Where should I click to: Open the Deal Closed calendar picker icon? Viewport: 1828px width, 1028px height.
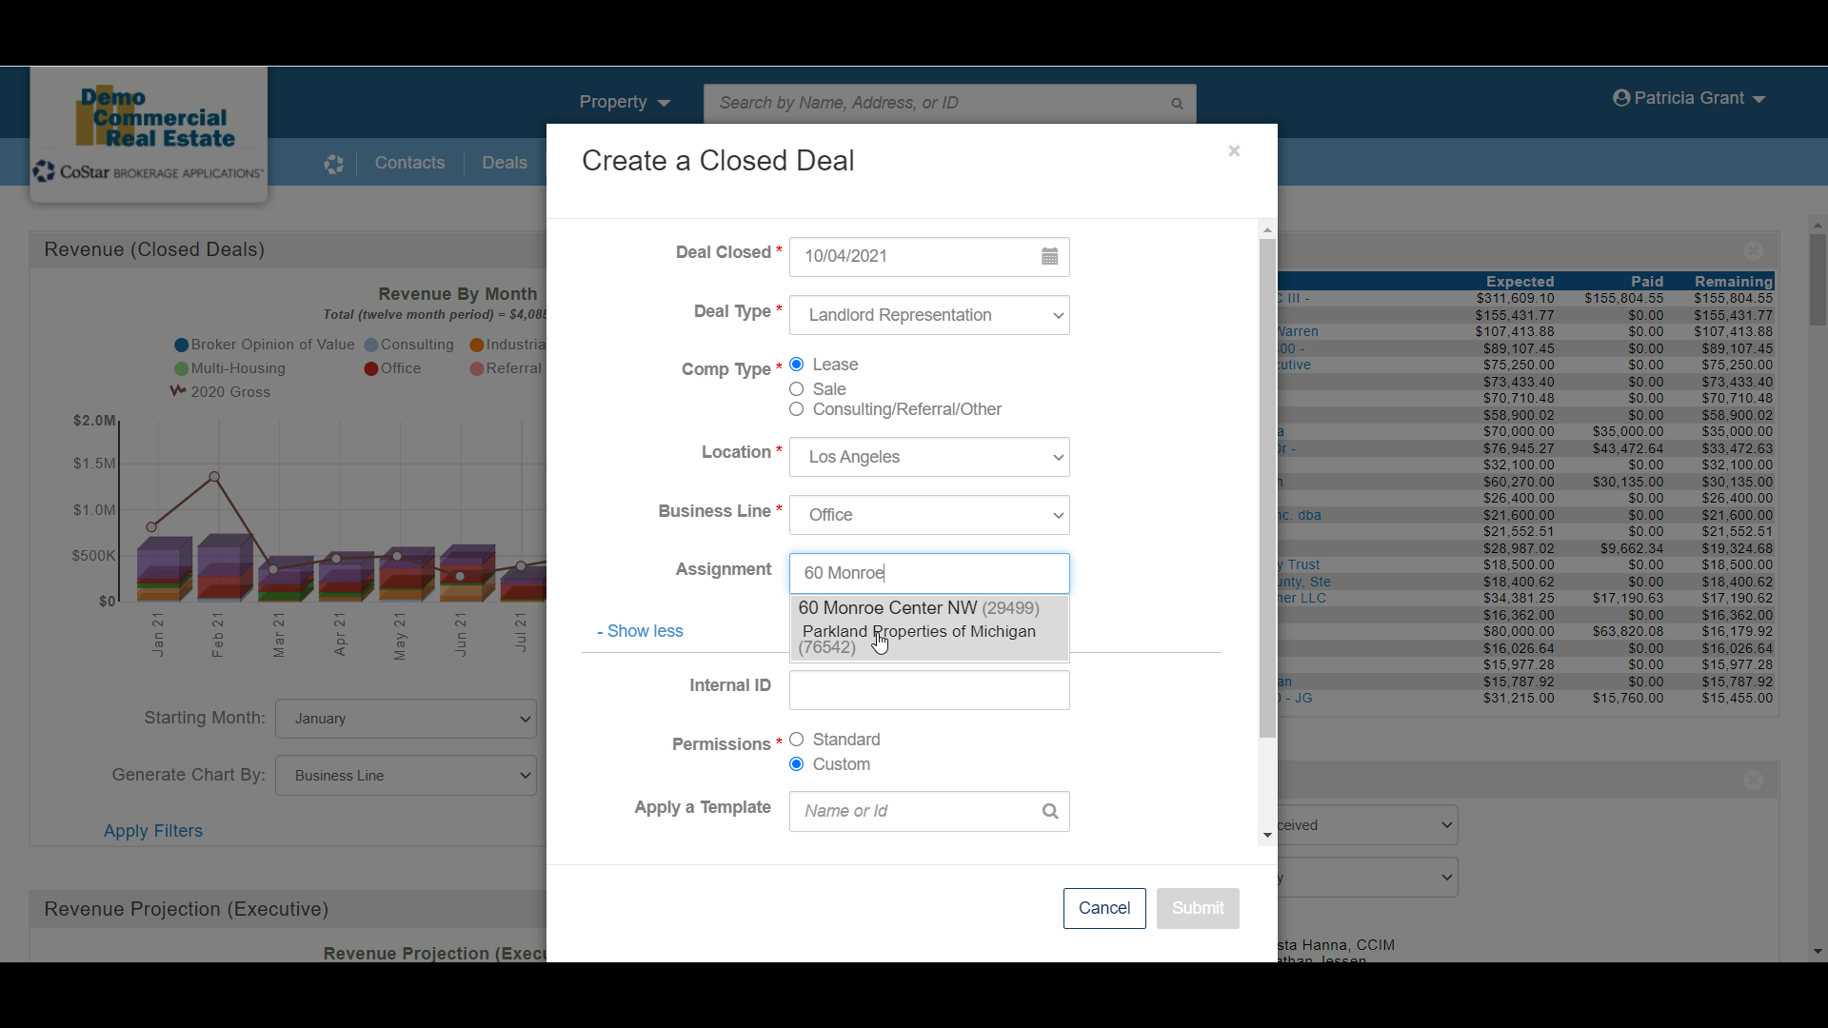click(1049, 256)
